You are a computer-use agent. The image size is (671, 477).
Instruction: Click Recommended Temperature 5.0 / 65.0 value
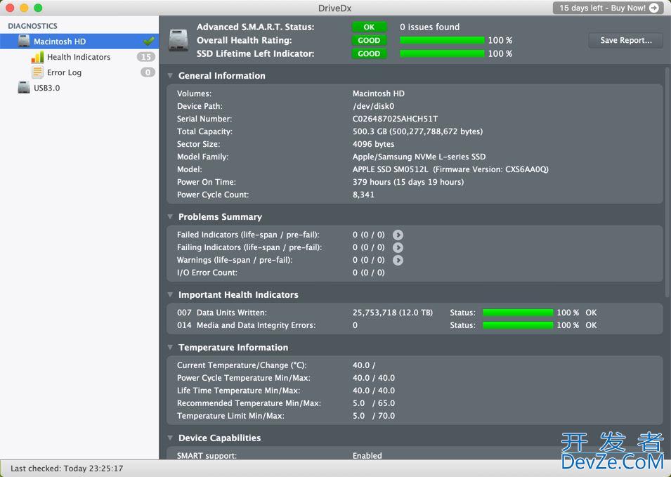point(374,403)
